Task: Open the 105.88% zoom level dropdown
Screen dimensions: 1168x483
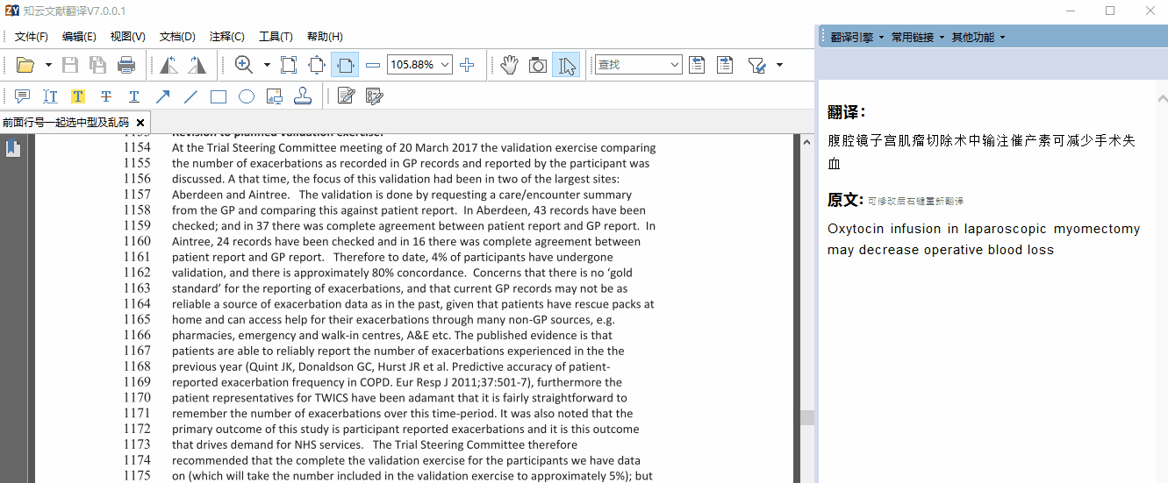Action: coord(445,65)
